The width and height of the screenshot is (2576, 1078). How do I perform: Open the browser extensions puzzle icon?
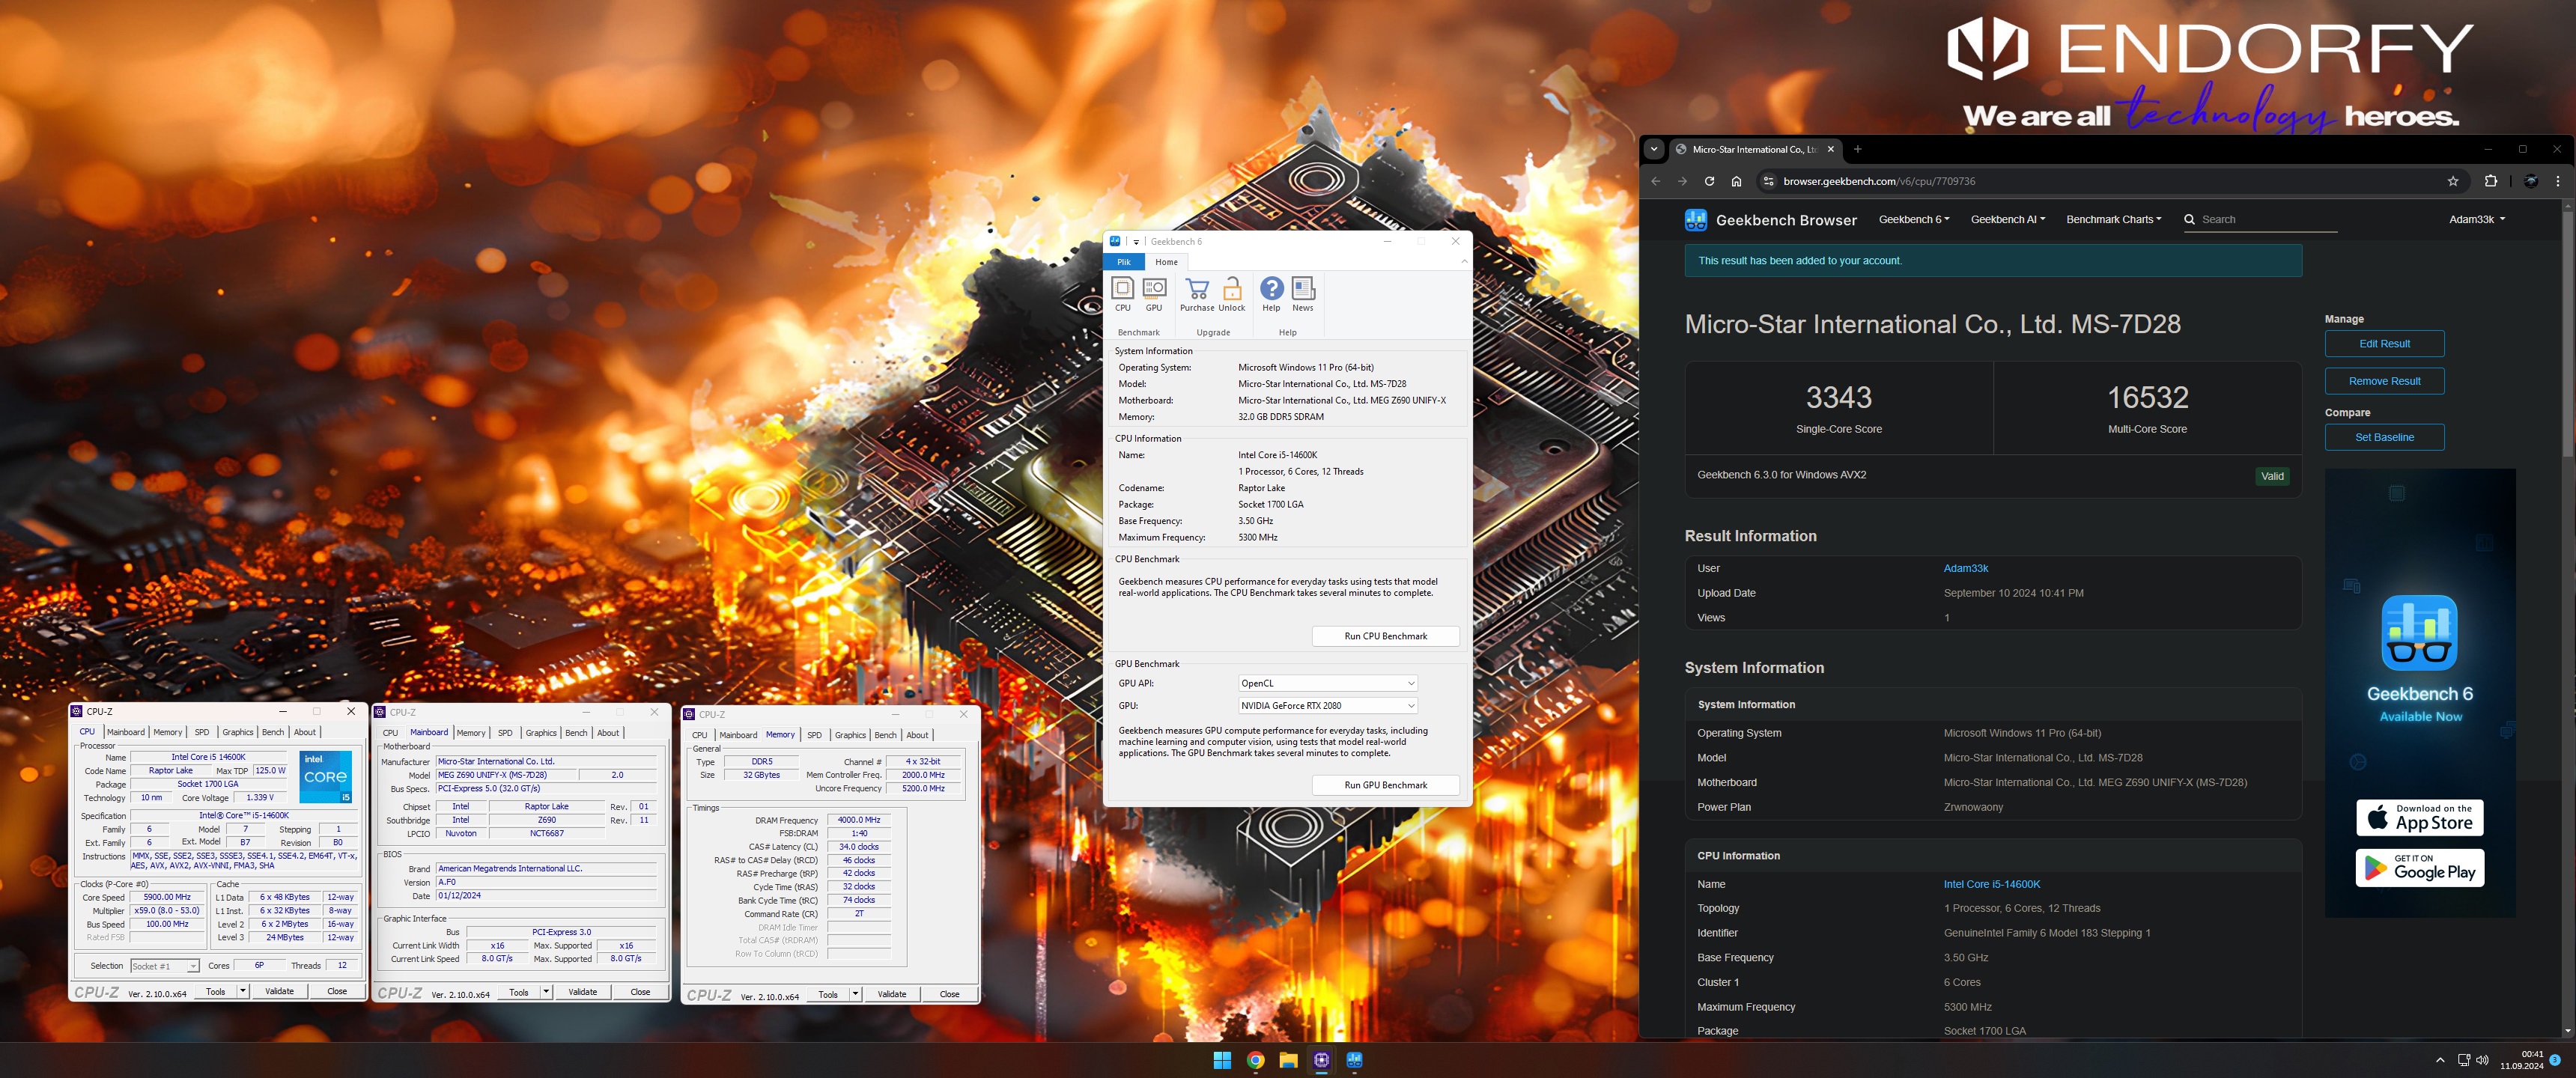(x=2490, y=181)
